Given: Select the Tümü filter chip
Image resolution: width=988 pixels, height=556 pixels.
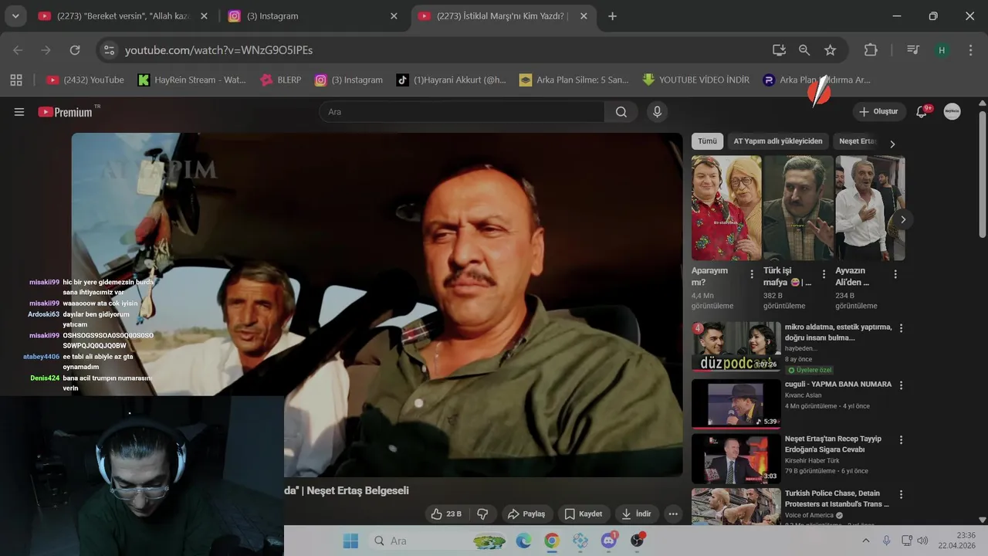Looking at the screenshot, I should [x=707, y=141].
